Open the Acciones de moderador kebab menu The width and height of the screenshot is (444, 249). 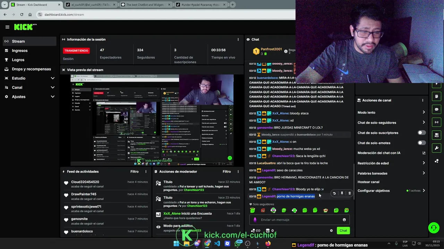[238, 172]
